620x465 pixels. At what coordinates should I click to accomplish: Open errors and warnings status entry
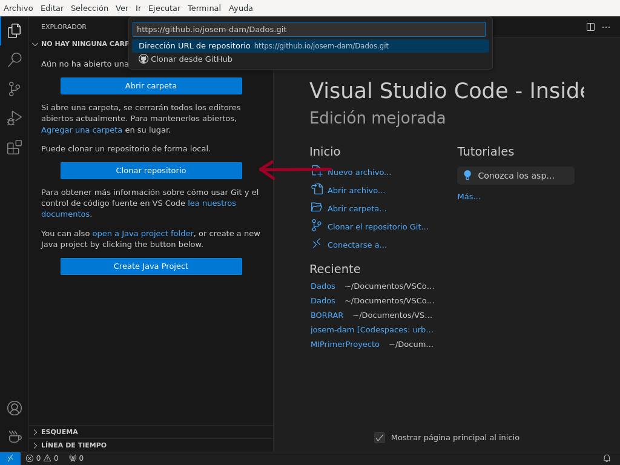(x=42, y=458)
